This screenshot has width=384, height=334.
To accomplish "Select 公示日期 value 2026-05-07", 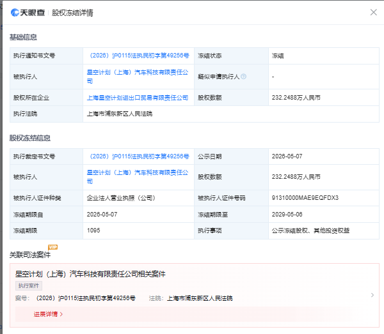I will click(287, 156).
